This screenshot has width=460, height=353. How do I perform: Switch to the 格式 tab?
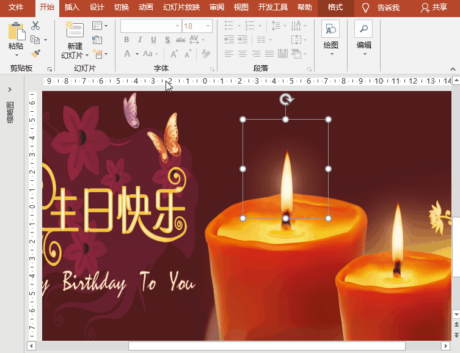(x=335, y=7)
